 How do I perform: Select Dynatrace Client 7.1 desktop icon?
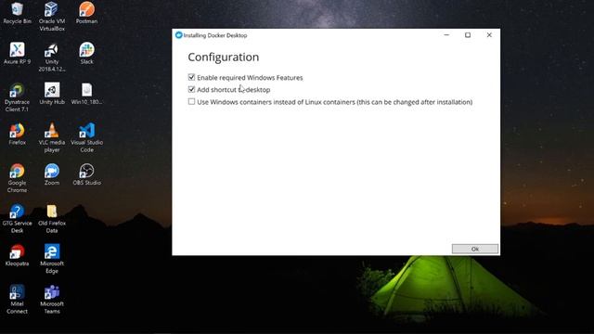tap(17, 97)
